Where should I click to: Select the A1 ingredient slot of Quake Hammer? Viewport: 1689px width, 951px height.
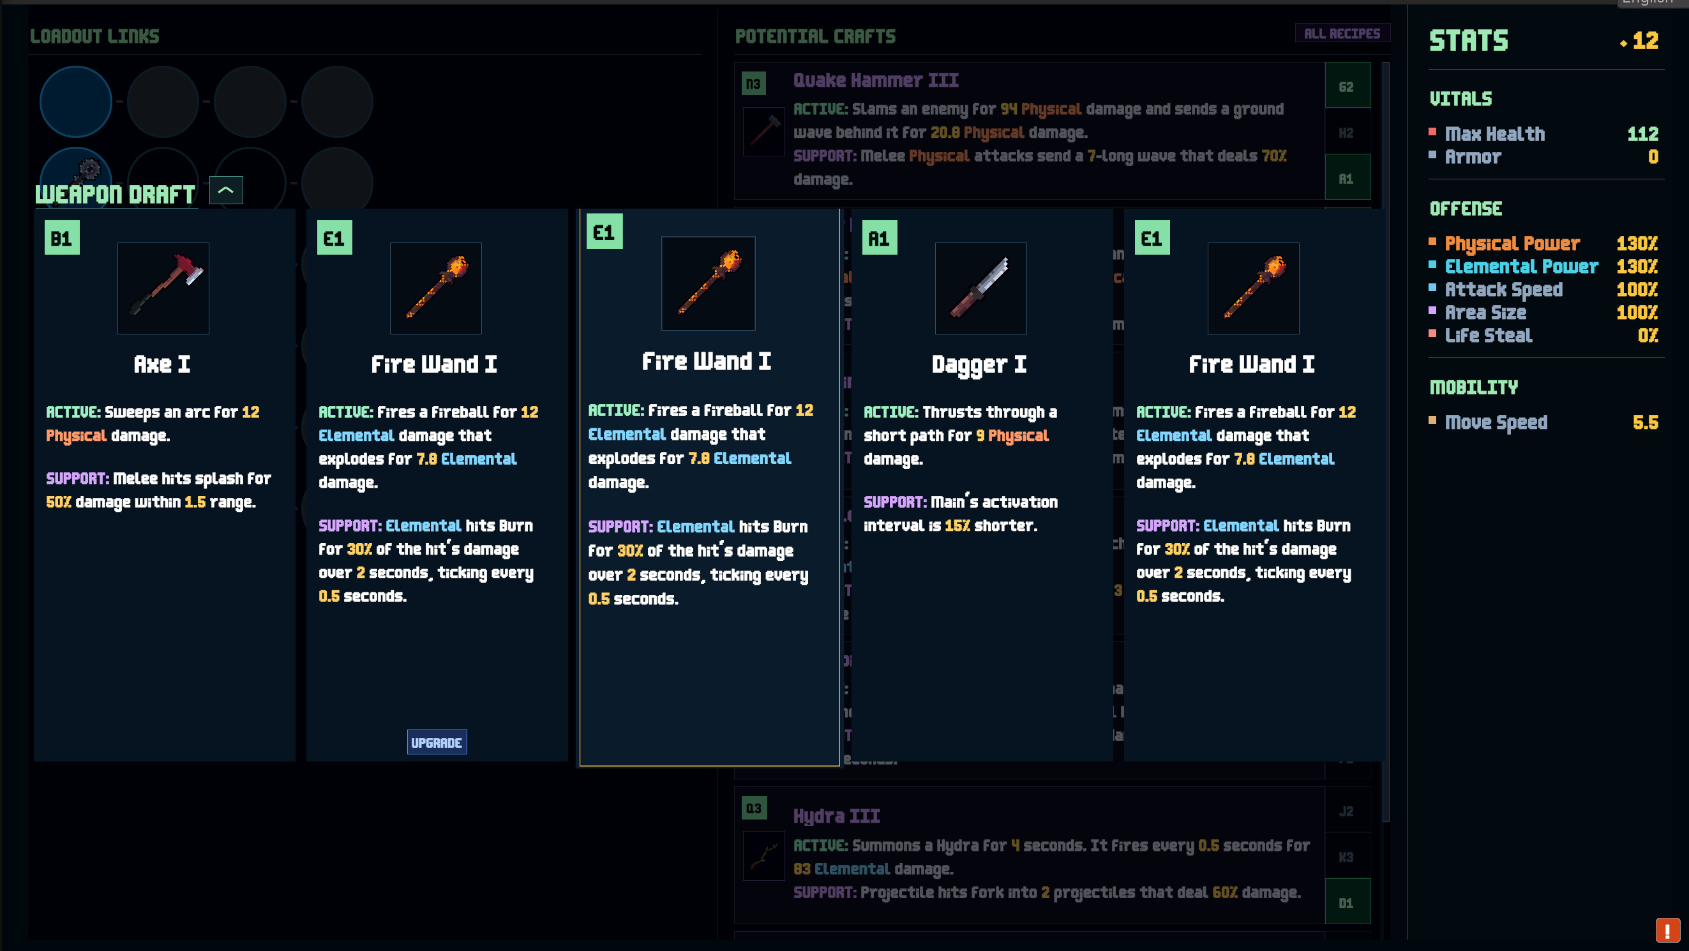click(1347, 177)
